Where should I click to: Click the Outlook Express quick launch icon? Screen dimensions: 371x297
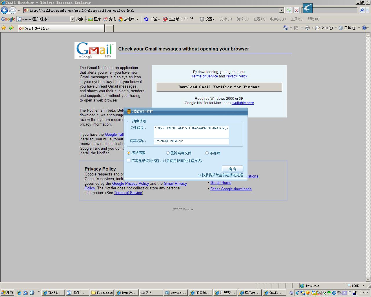[26, 293]
